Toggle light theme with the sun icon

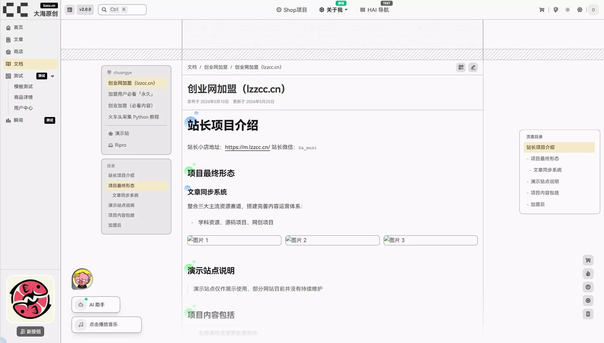568,10
